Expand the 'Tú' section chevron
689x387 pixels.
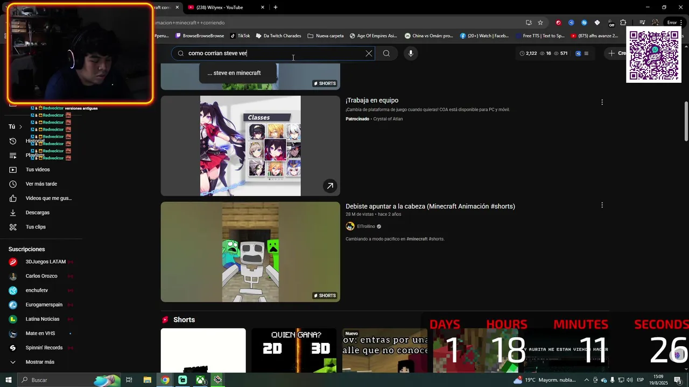click(x=20, y=127)
